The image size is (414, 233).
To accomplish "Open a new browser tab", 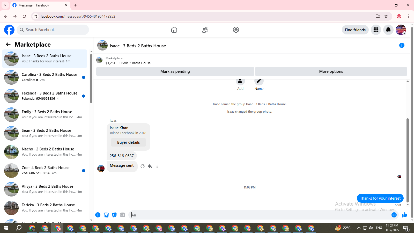I will pyautogui.click(x=76, y=5).
